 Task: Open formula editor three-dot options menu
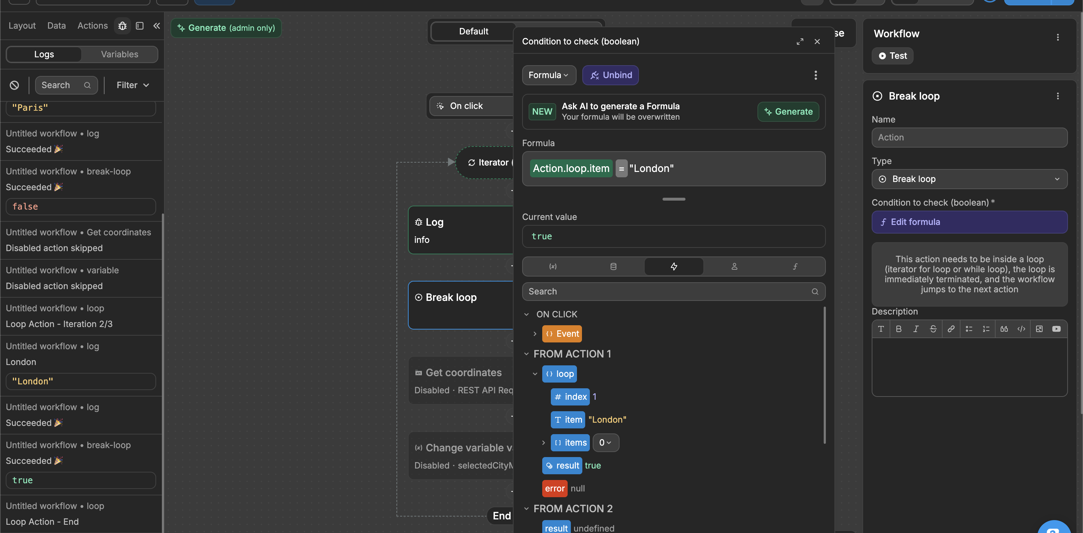[x=815, y=75]
